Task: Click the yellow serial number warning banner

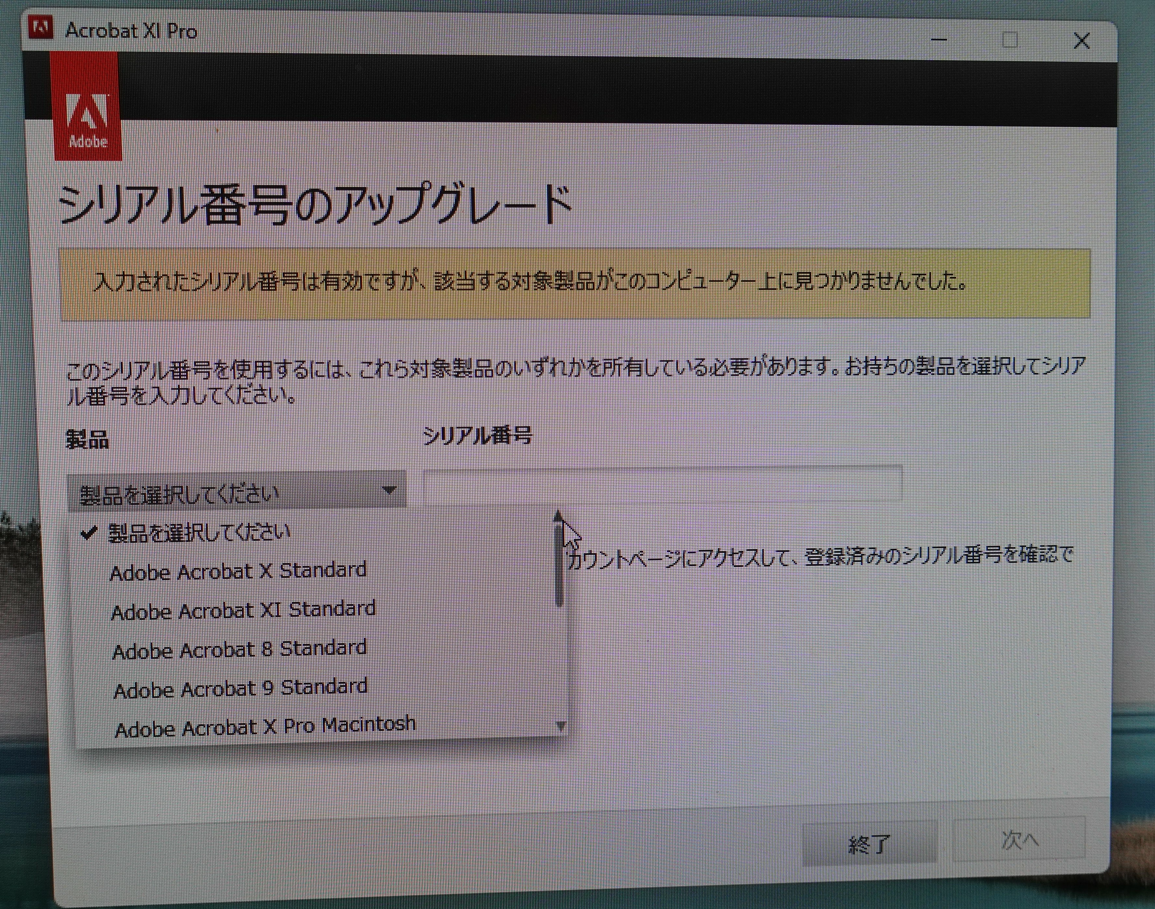Action: pyautogui.click(x=575, y=284)
